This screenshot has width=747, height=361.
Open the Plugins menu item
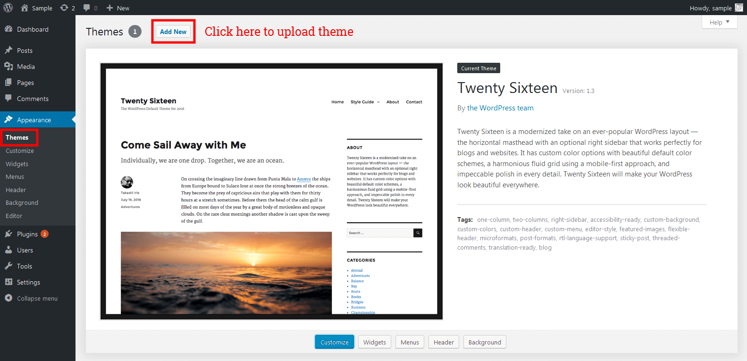(27, 234)
